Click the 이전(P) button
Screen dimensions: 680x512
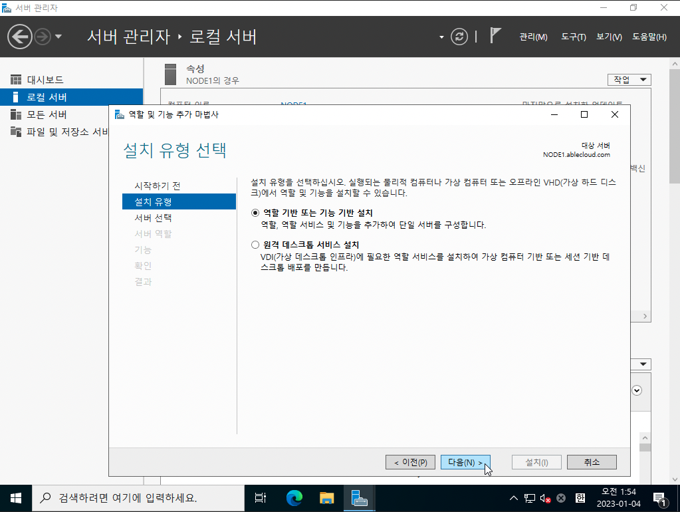pyautogui.click(x=410, y=463)
